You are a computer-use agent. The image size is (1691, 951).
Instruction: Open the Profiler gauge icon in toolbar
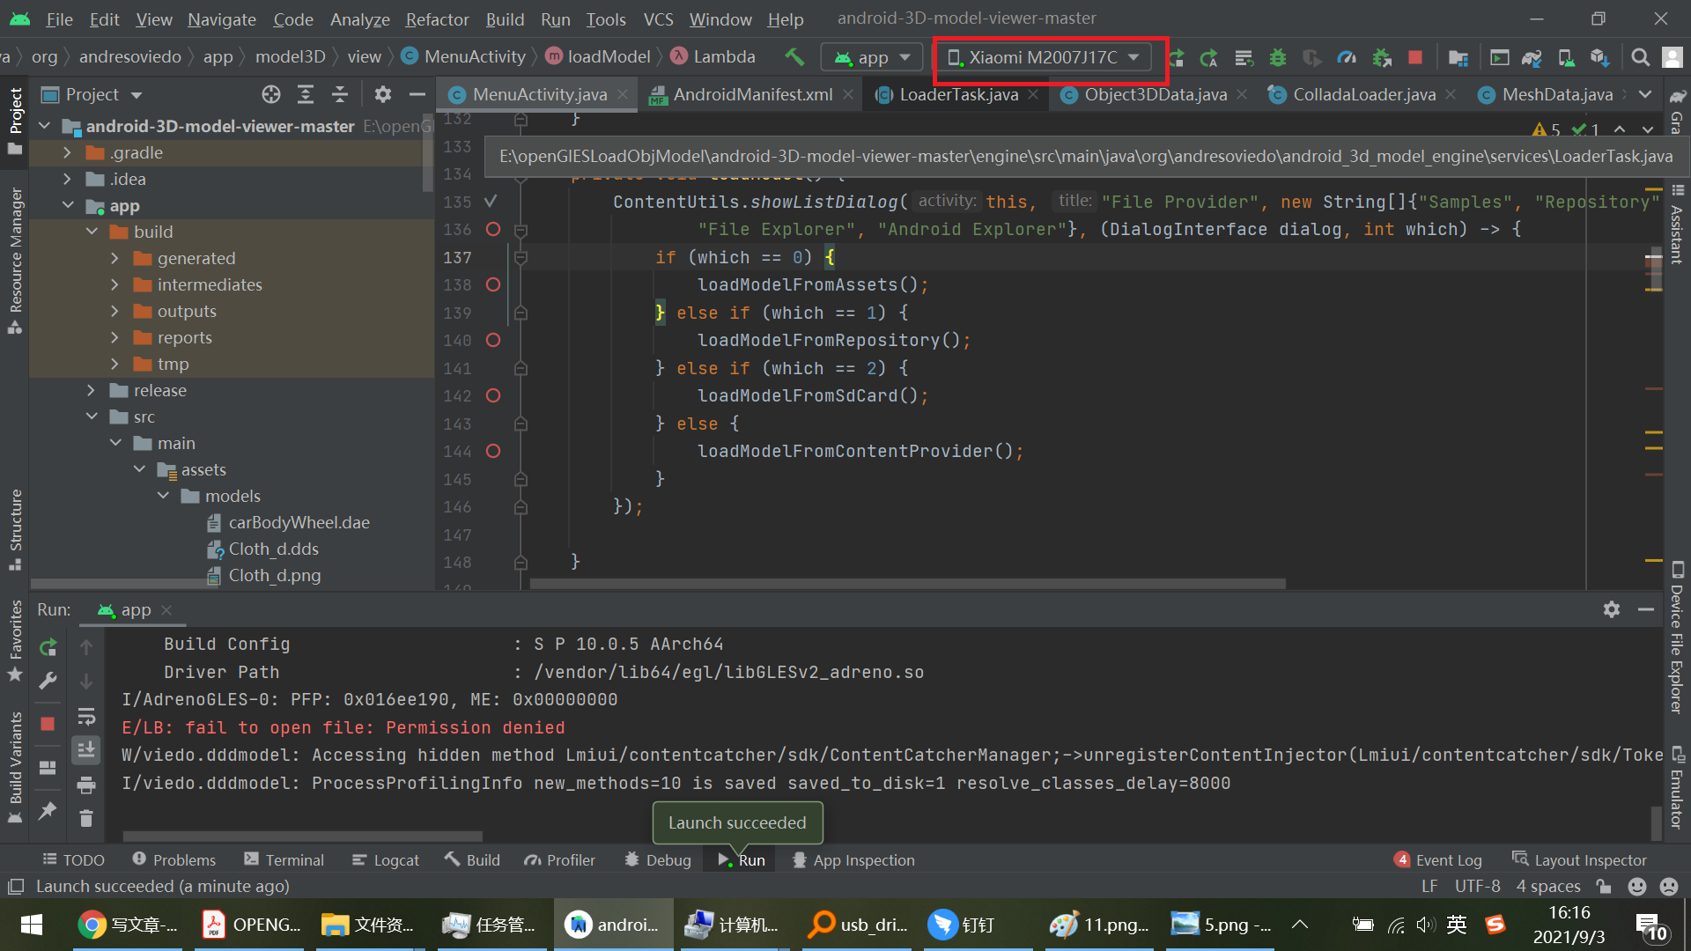coord(1346,57)
